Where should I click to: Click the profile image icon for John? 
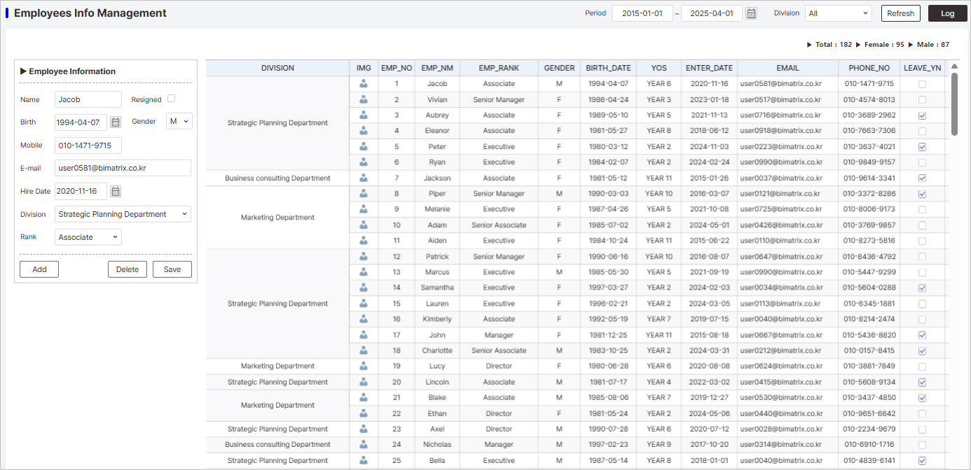tap(364, 335)
